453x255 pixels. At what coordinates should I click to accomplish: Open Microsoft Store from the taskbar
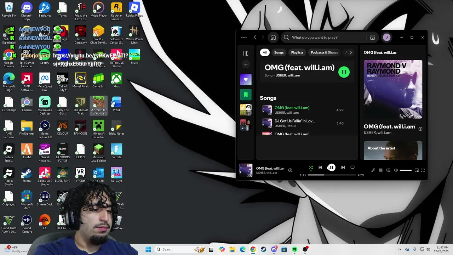[x=284, y=249]
